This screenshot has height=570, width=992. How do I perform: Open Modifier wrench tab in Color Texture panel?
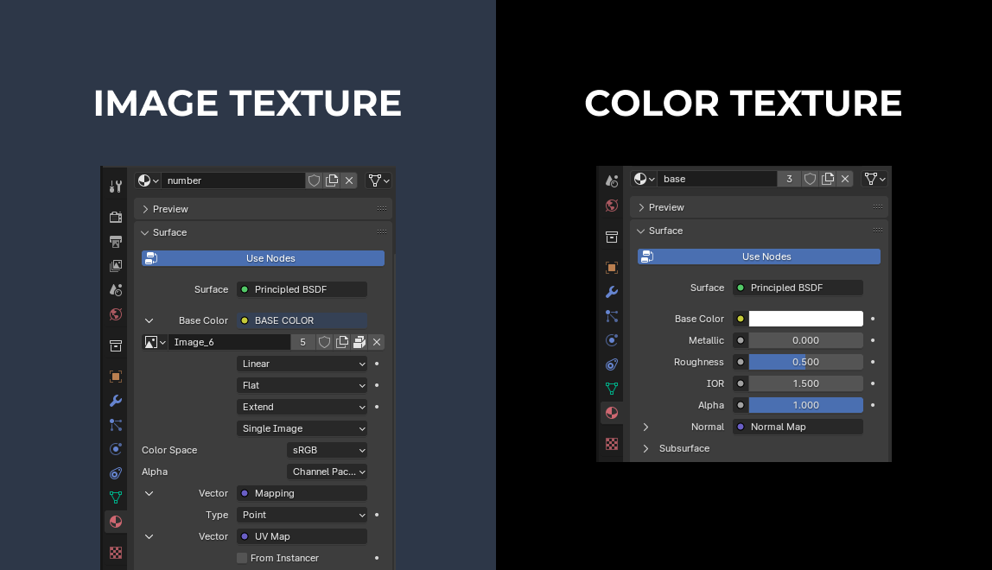[612, 292]
